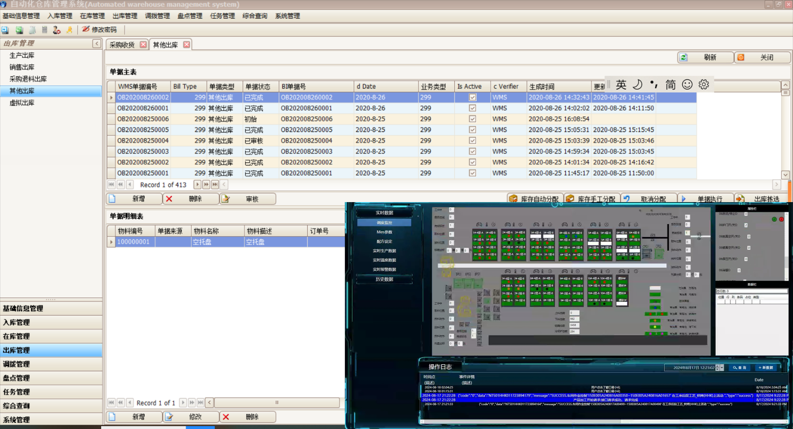
Task: Close the 采购收货 tab
Action: pyautogui.click(x=143, y=44)
